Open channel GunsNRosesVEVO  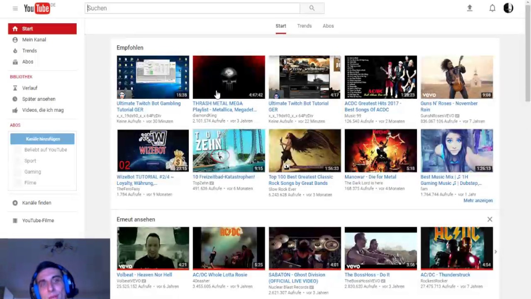click(437, 116)
